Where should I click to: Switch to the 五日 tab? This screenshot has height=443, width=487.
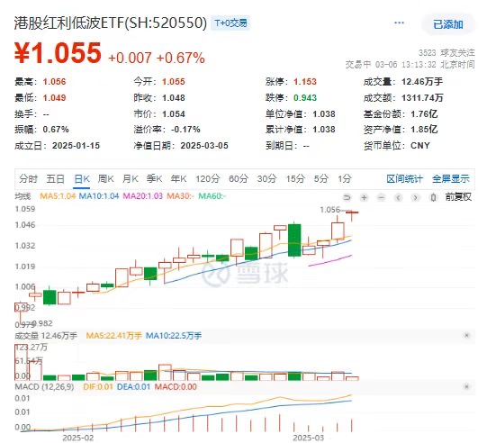55,179
